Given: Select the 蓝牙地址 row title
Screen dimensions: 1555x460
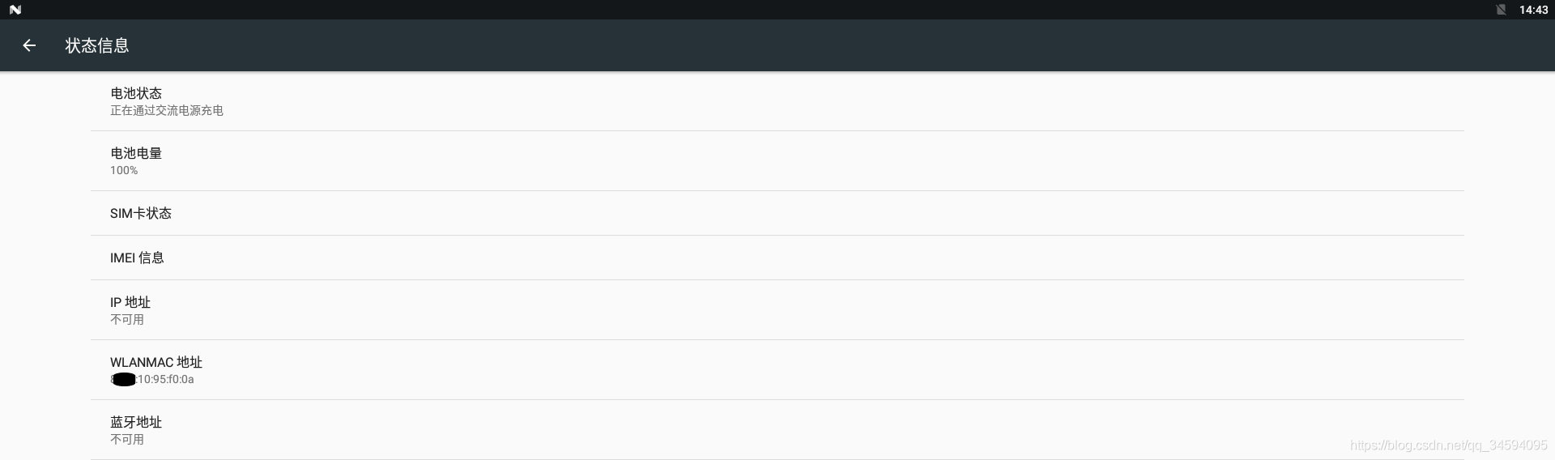Looking at the screenshot, I should coord(136,422).
